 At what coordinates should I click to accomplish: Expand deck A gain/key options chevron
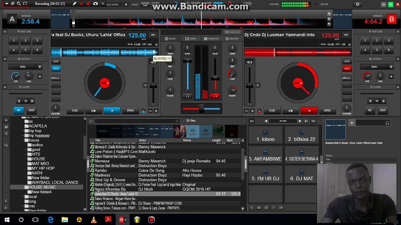pyautogui.click(x=156, y=44)
